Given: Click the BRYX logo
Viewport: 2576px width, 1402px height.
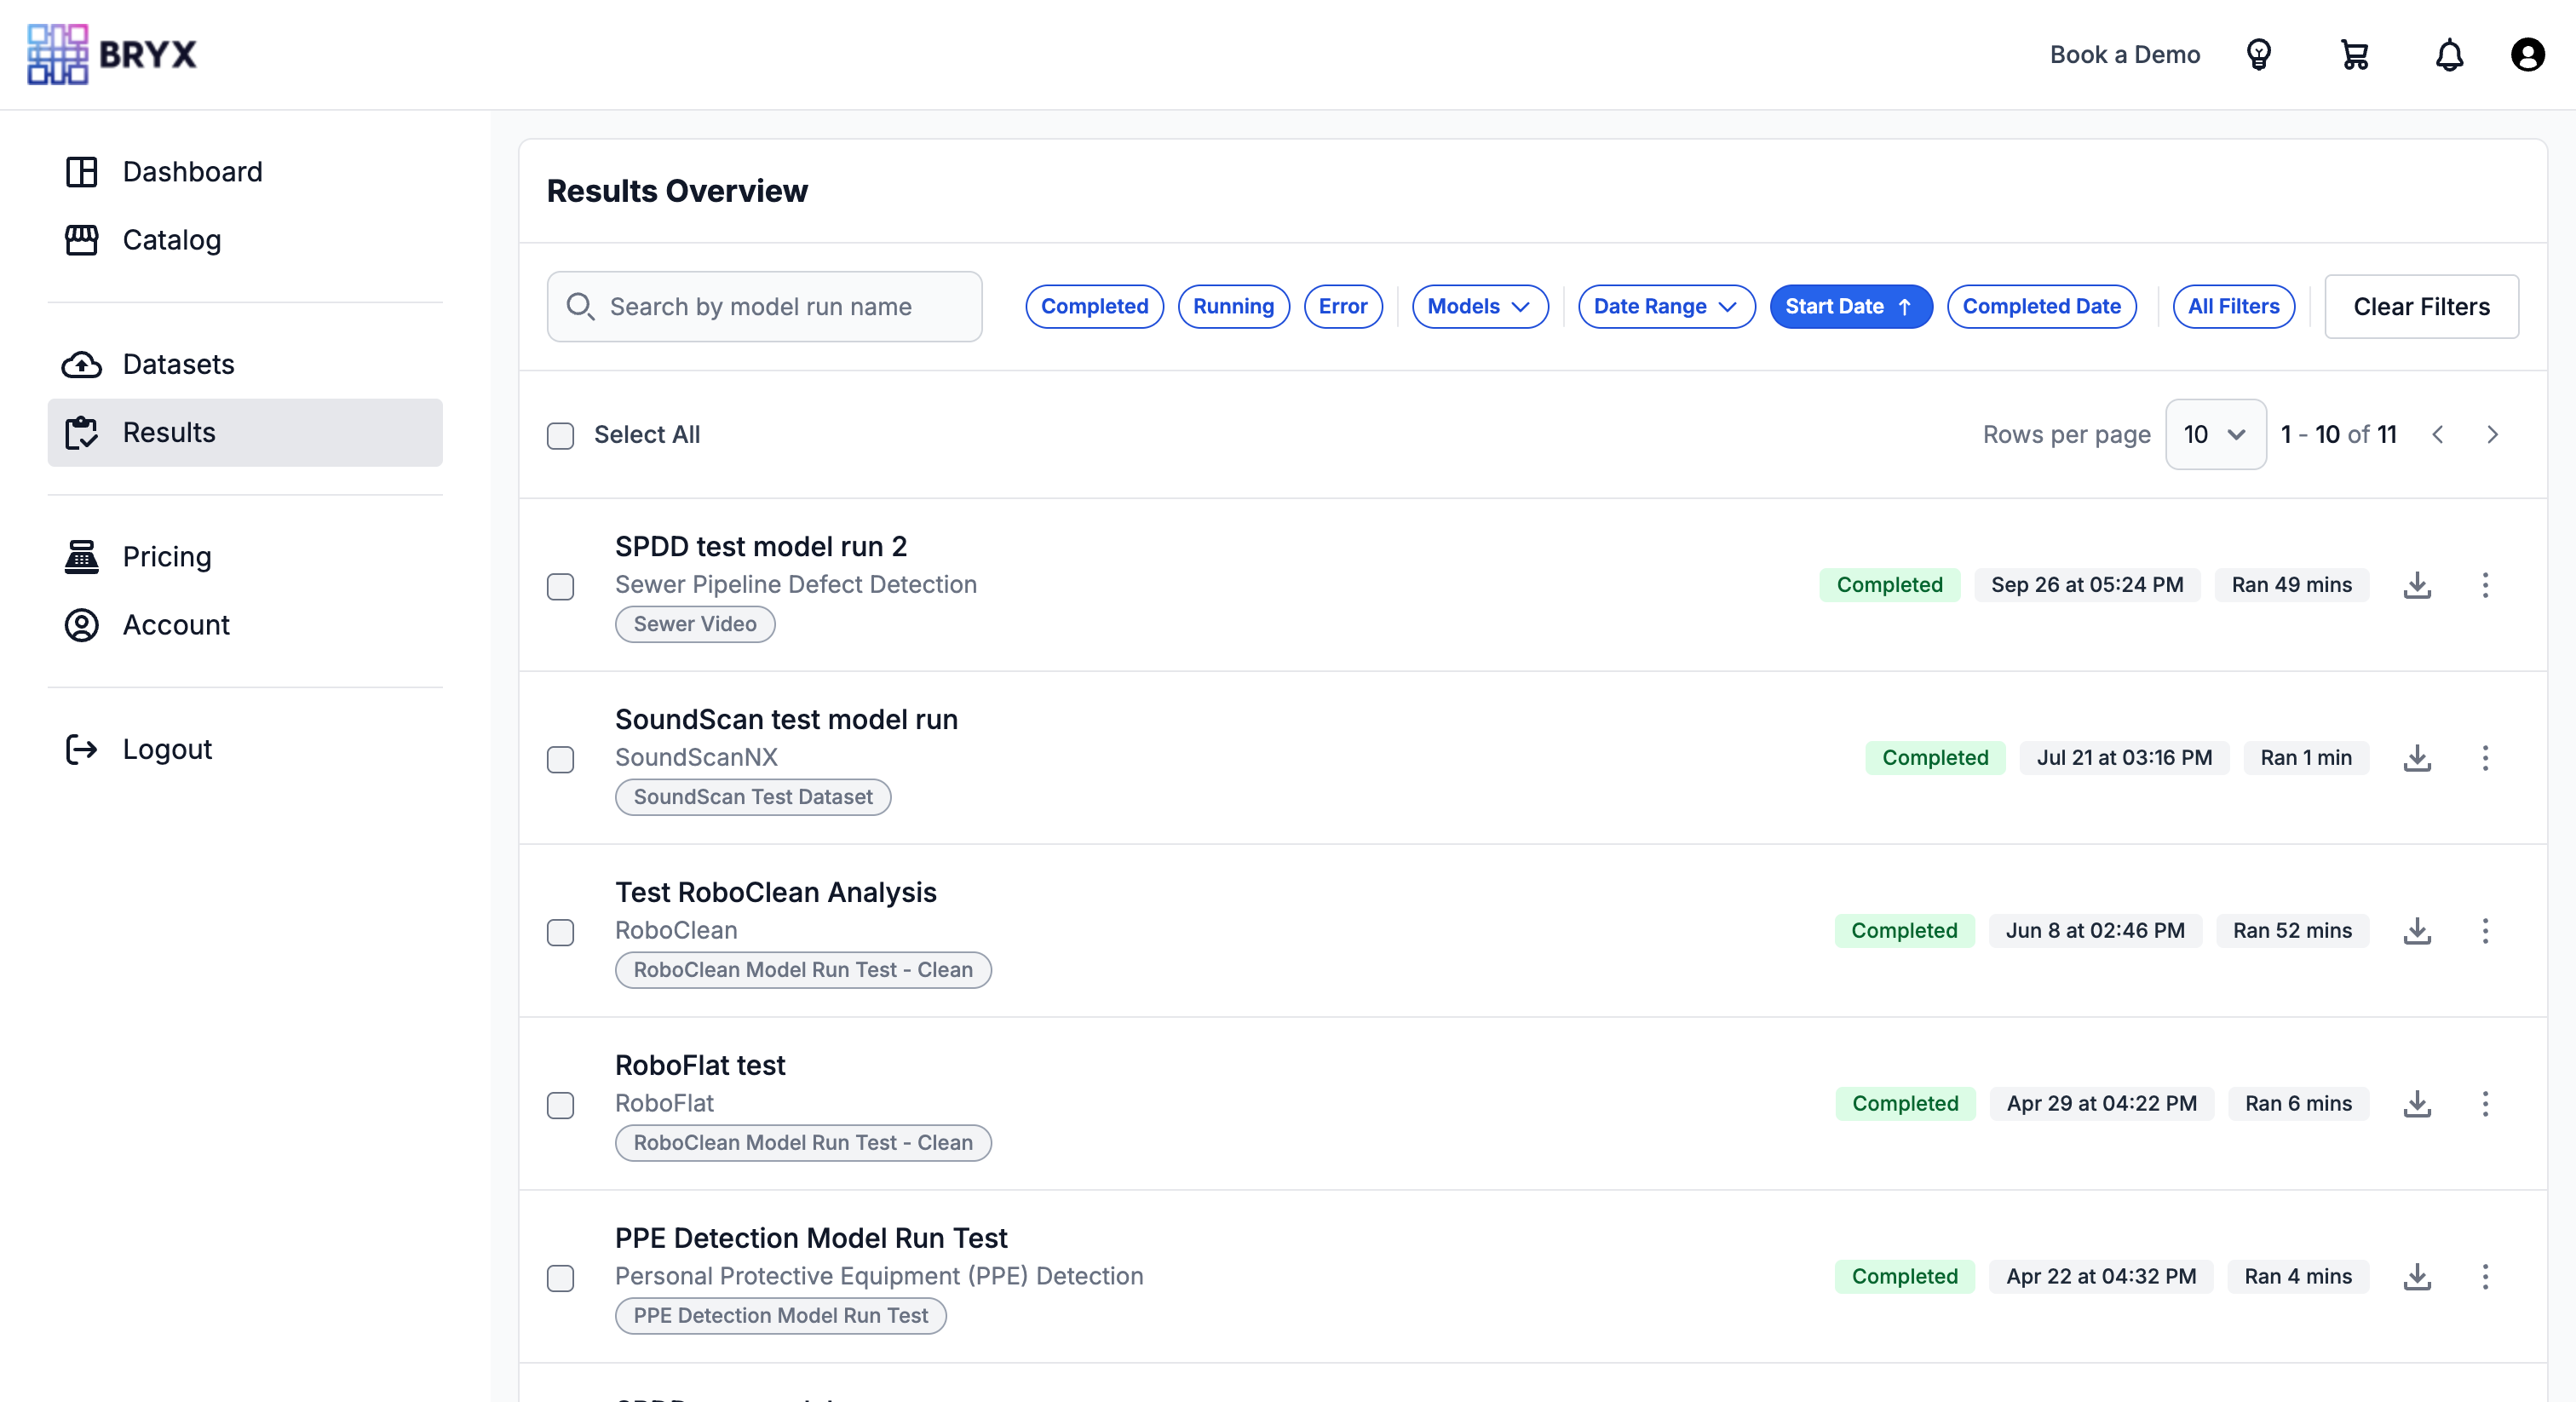Looking at the screenshot, I should tap(111, 54).
